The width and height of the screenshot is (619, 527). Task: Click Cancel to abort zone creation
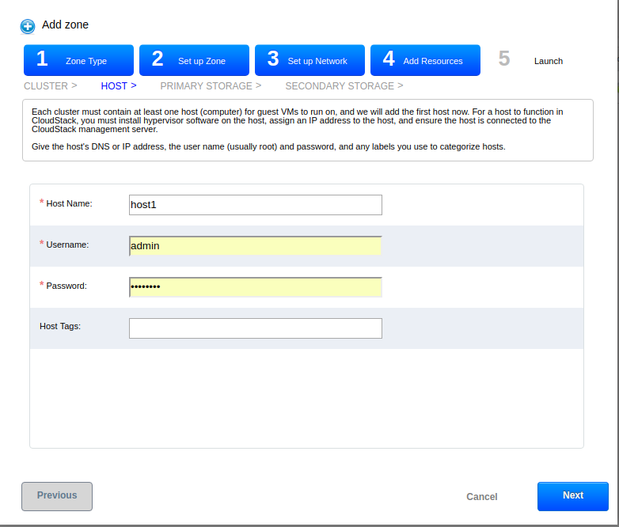pyautogui.click(x=481, y=497)
